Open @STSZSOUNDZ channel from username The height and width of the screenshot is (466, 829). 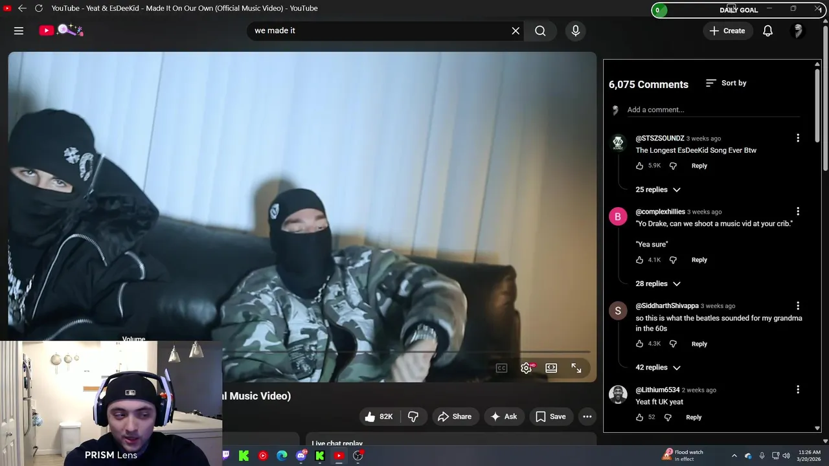pos(659,139)
